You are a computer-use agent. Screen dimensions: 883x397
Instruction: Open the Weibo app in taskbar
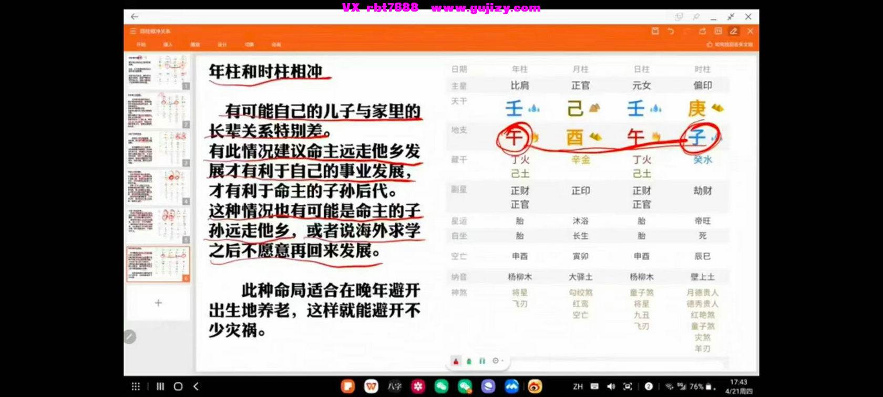pyautogui.click(x=535, y=386)
